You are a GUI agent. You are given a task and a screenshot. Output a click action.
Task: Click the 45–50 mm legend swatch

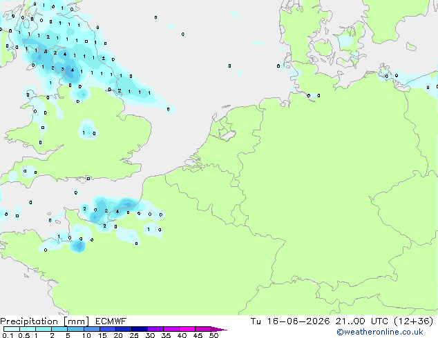[x=203, y=329]
